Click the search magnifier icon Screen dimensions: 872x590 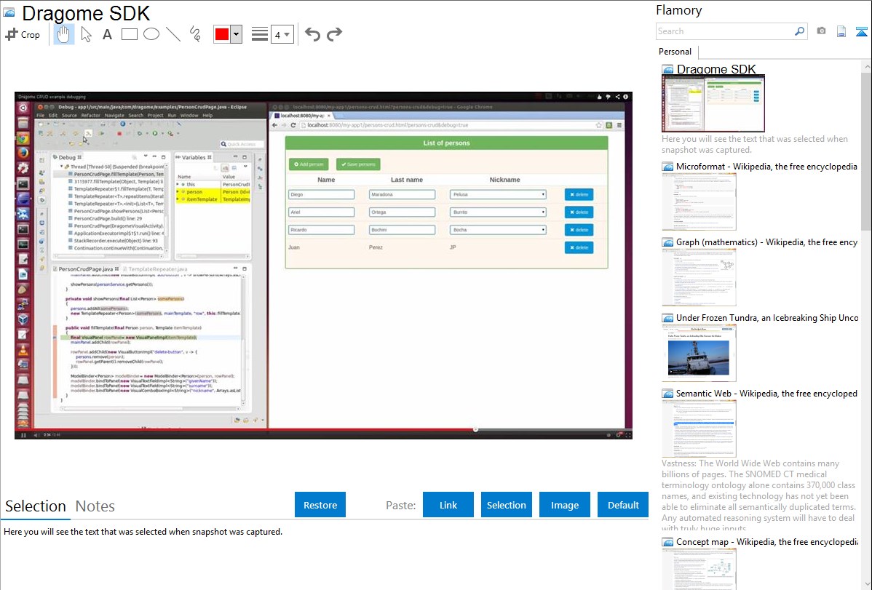[800, 31]
